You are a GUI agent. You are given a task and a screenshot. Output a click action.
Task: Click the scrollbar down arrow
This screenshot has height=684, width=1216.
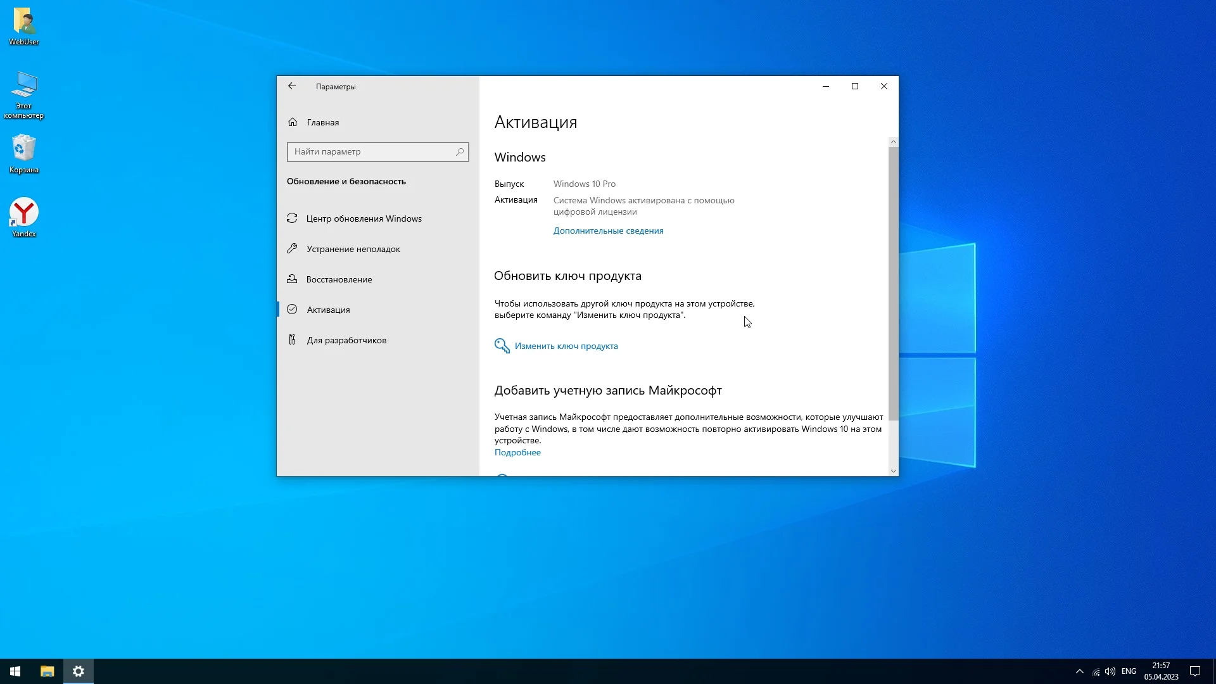893,471
